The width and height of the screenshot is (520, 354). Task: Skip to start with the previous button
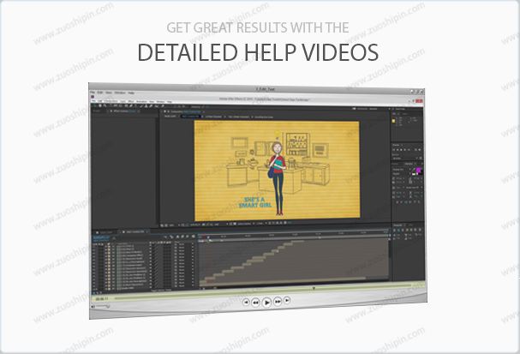click(245, 302)
